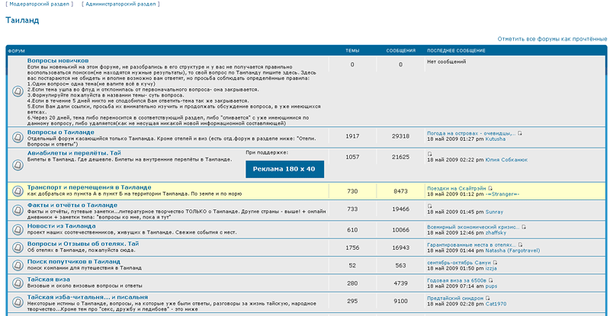Click topic count 1917
This screenshot has height=316, width=610.
(x=352, y=136)
